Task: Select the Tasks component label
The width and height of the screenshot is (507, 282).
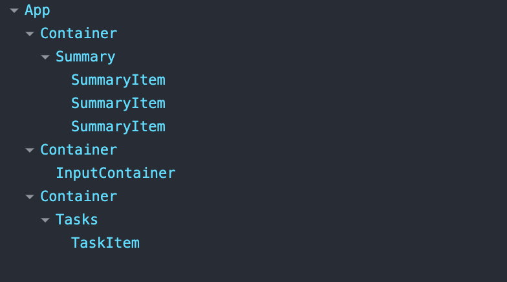Action: pyautogui.click(x=76, y=220)
